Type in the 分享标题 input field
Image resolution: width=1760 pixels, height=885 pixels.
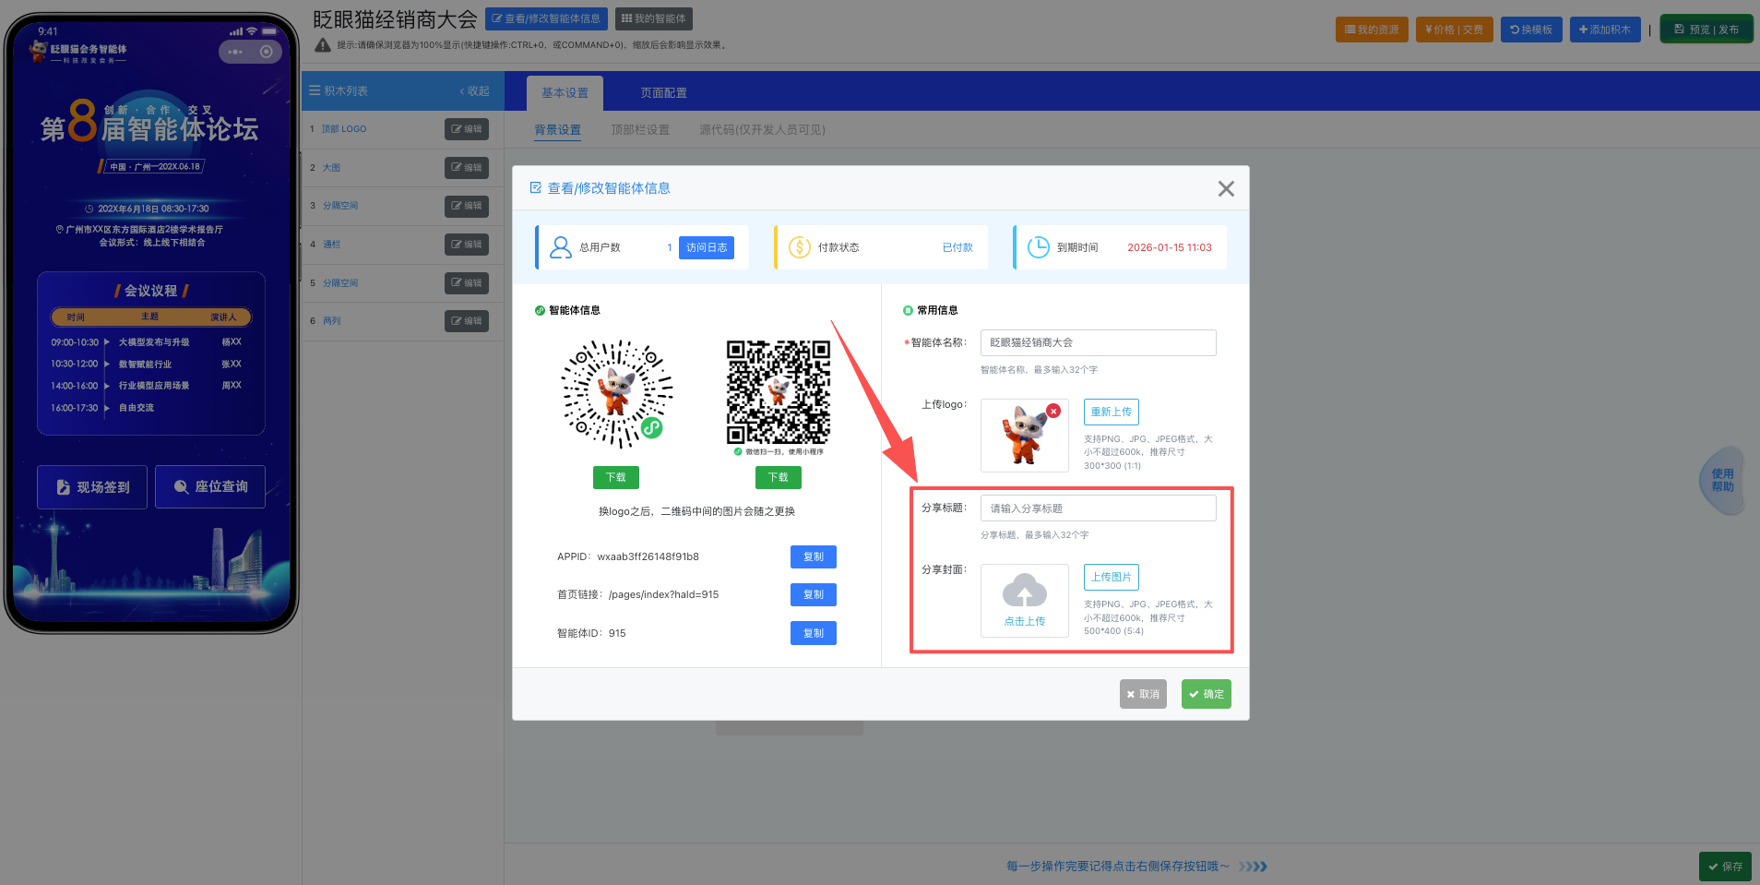(1098, 508)
